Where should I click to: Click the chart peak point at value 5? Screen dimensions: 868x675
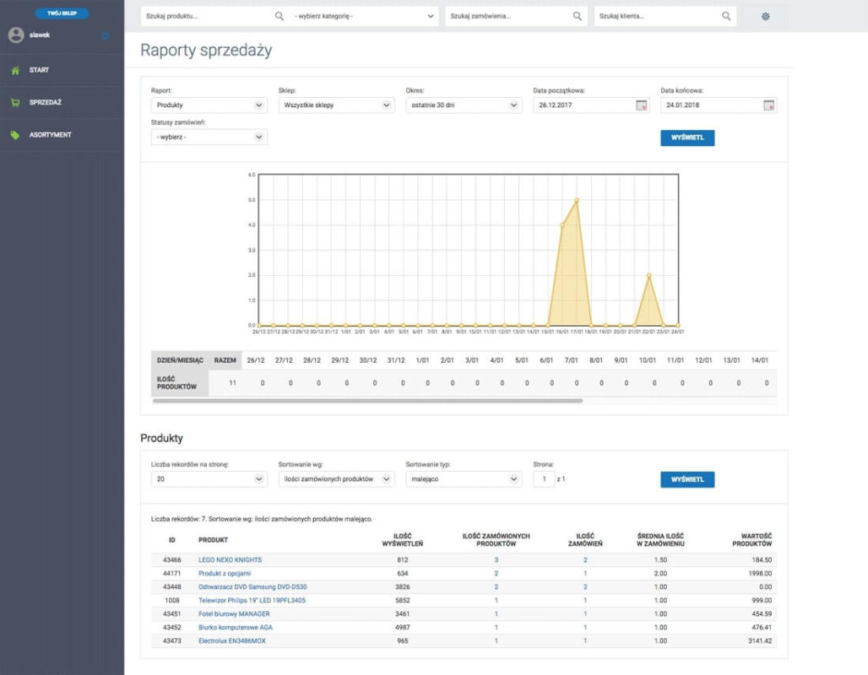577,200
